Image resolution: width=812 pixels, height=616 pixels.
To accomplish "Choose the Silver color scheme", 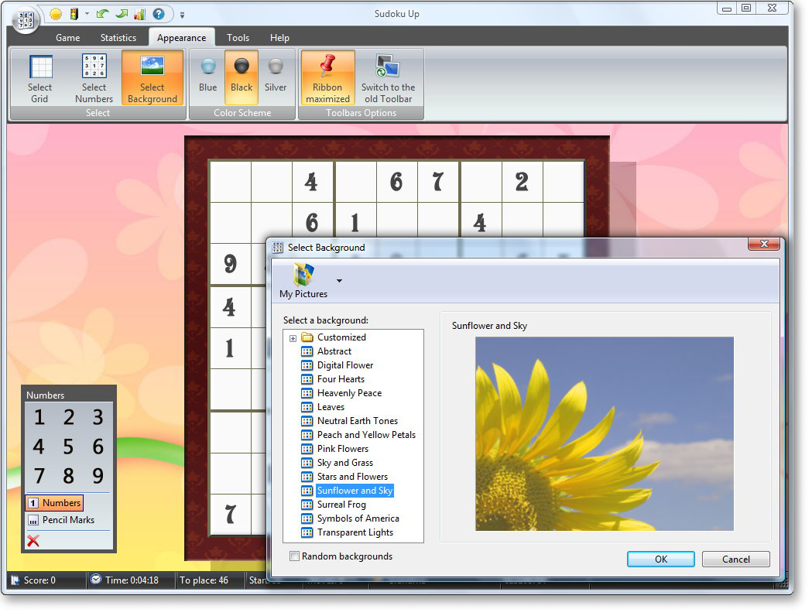I will [x=276, y=78].
